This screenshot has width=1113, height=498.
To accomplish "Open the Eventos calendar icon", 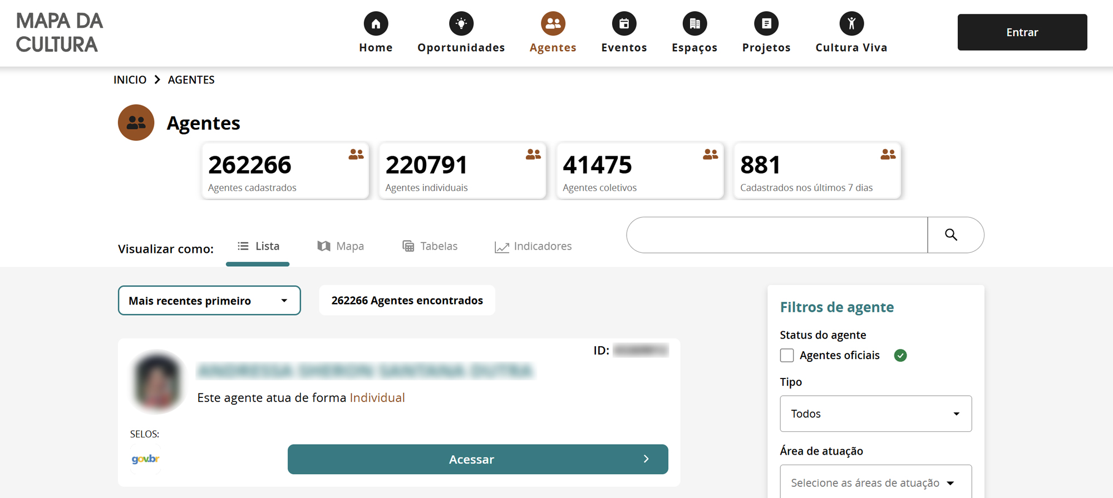I will [624, 23].
